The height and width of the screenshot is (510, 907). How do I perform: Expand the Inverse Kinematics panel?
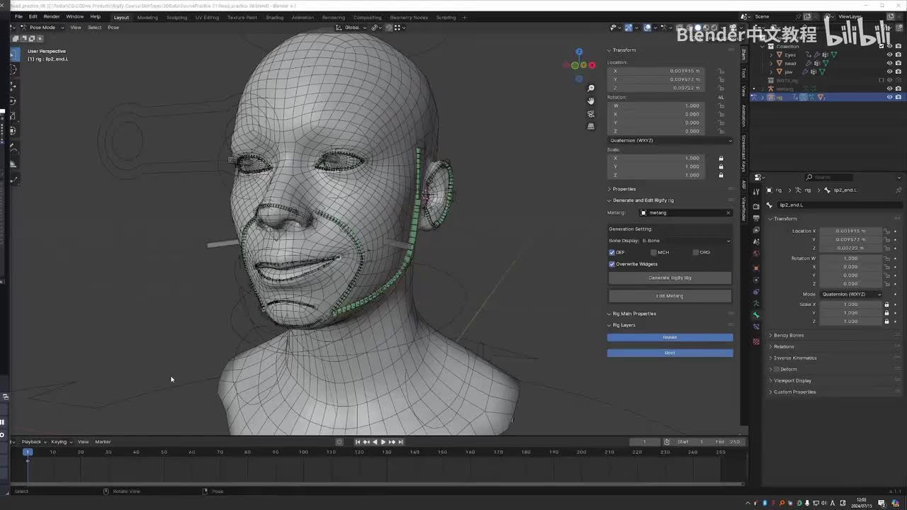click(x=795, y=358)
